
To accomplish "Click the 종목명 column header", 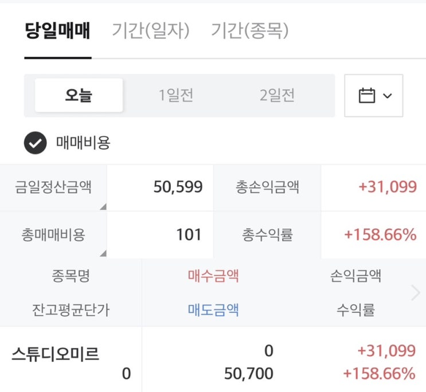I will coord(71,276).
